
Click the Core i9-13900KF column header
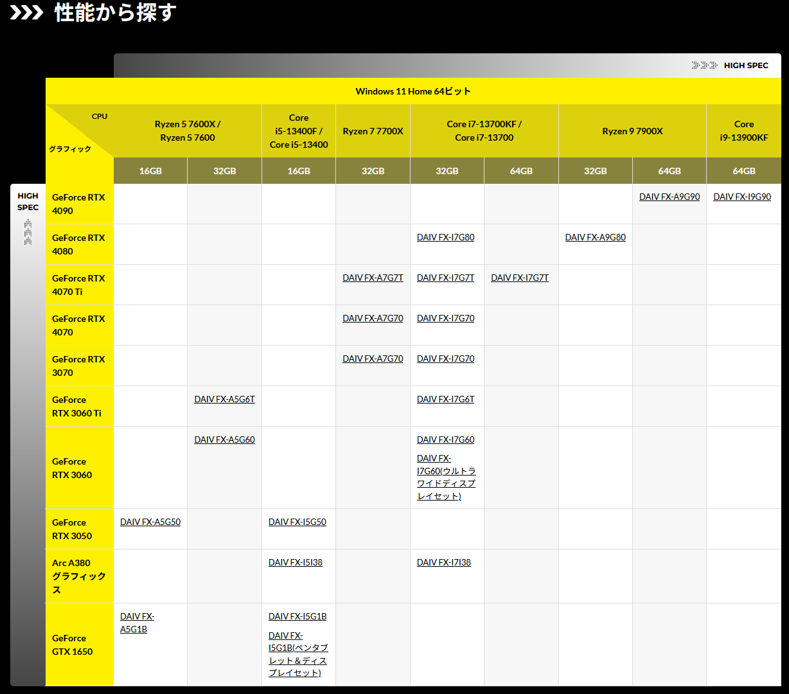coord(744,130)
